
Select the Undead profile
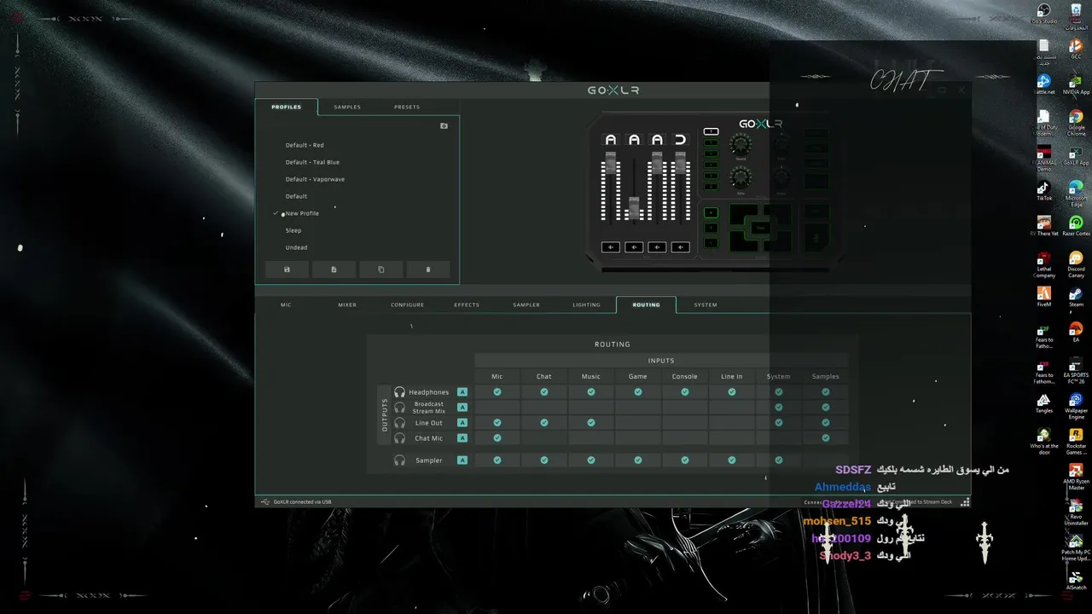tap(296, 247)
